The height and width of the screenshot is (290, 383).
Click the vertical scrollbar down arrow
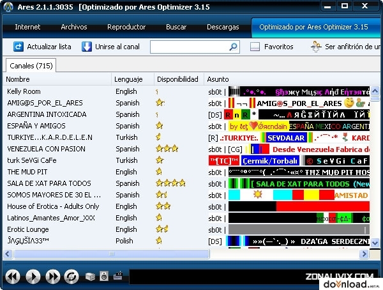pos(375,243)
